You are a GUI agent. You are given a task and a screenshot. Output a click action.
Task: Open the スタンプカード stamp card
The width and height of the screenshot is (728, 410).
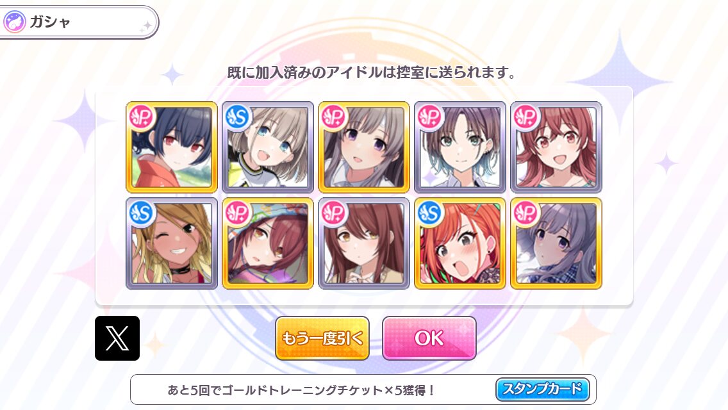(x=543, y=389)
